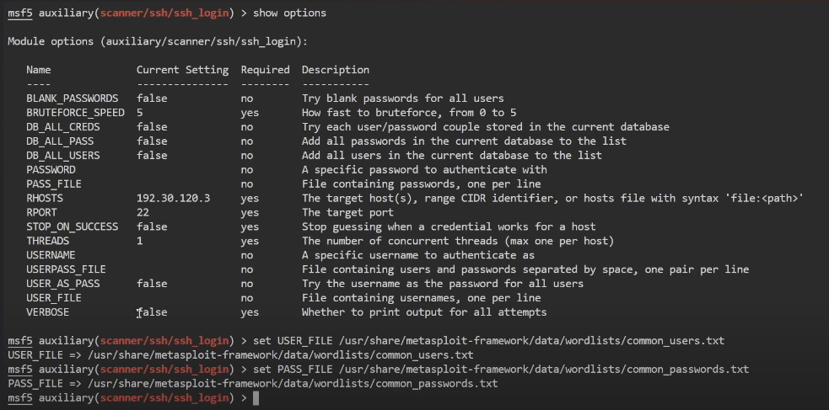Click the BLANK_PASSWORDS option name

click(73, 98)
